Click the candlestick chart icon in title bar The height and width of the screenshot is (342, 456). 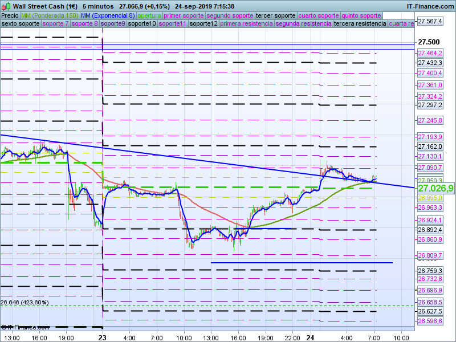[x=6, y=6]
